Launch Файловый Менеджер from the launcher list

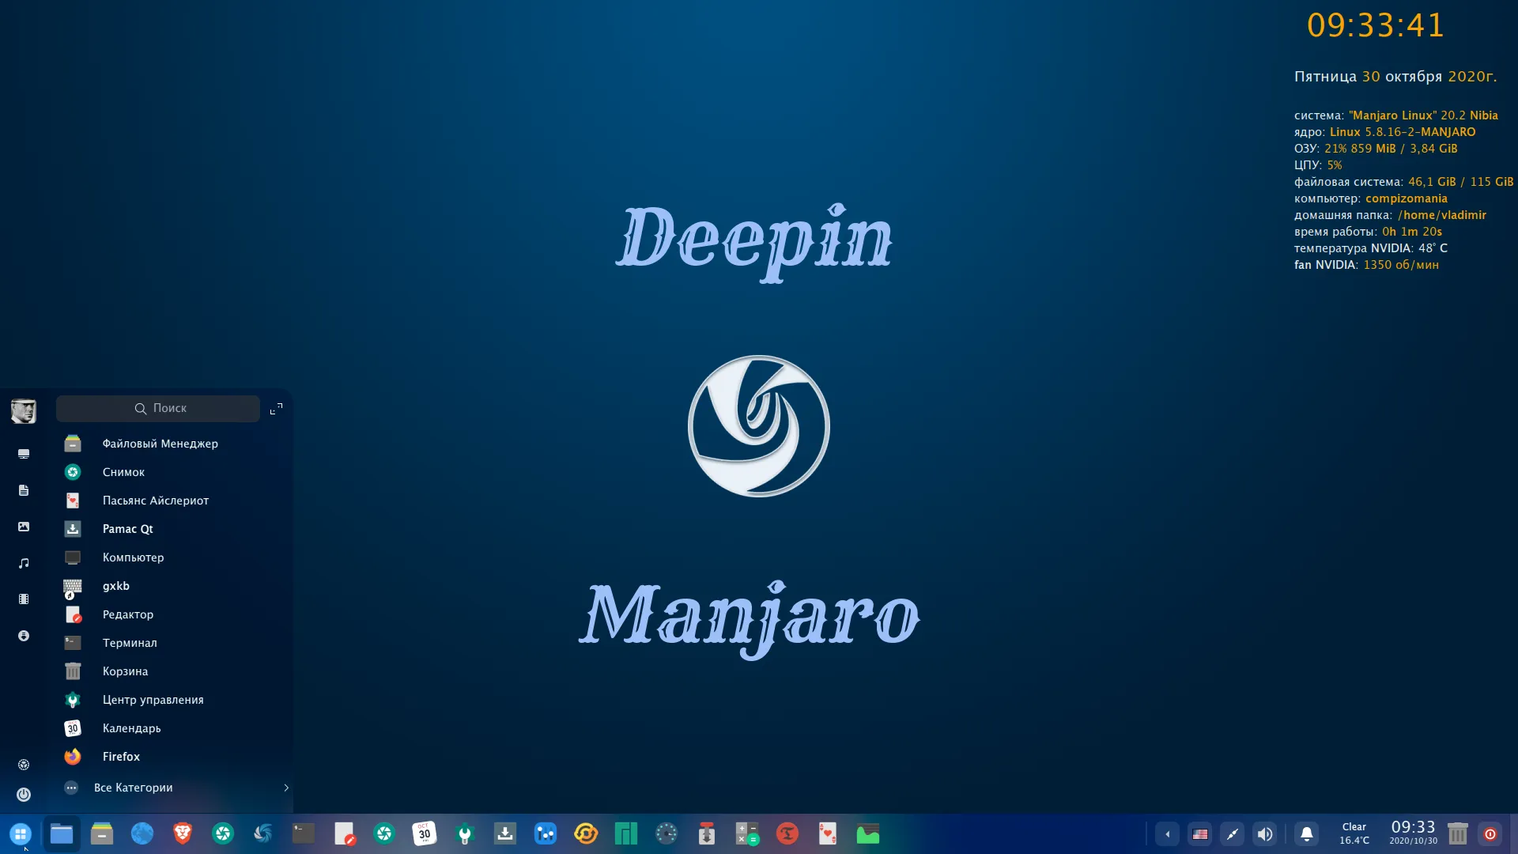pos(172,444)
